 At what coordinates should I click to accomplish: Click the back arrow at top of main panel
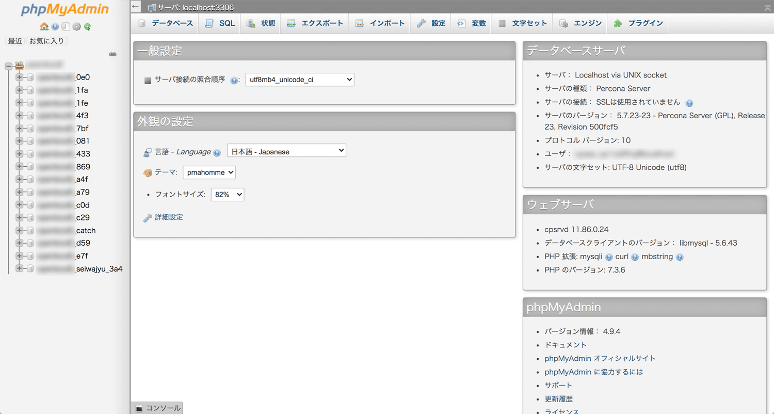[136, 7]
